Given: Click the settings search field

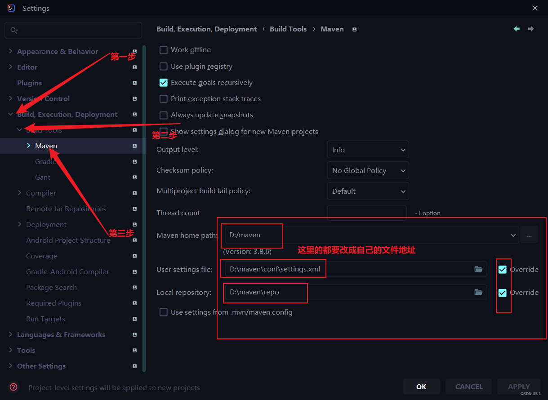Looking at the screenshot, I should coord(73,30).
